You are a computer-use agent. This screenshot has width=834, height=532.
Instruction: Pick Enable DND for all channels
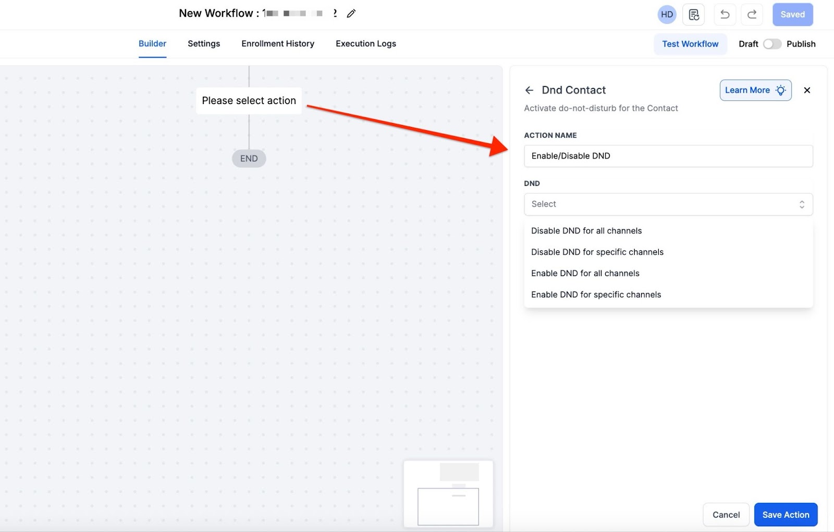point(585,273)
